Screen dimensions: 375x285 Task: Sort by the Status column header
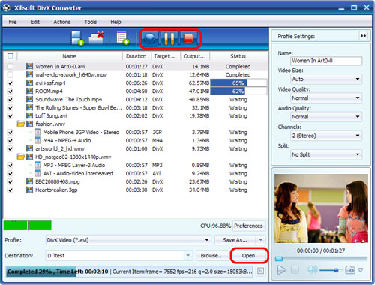[238, 56]
